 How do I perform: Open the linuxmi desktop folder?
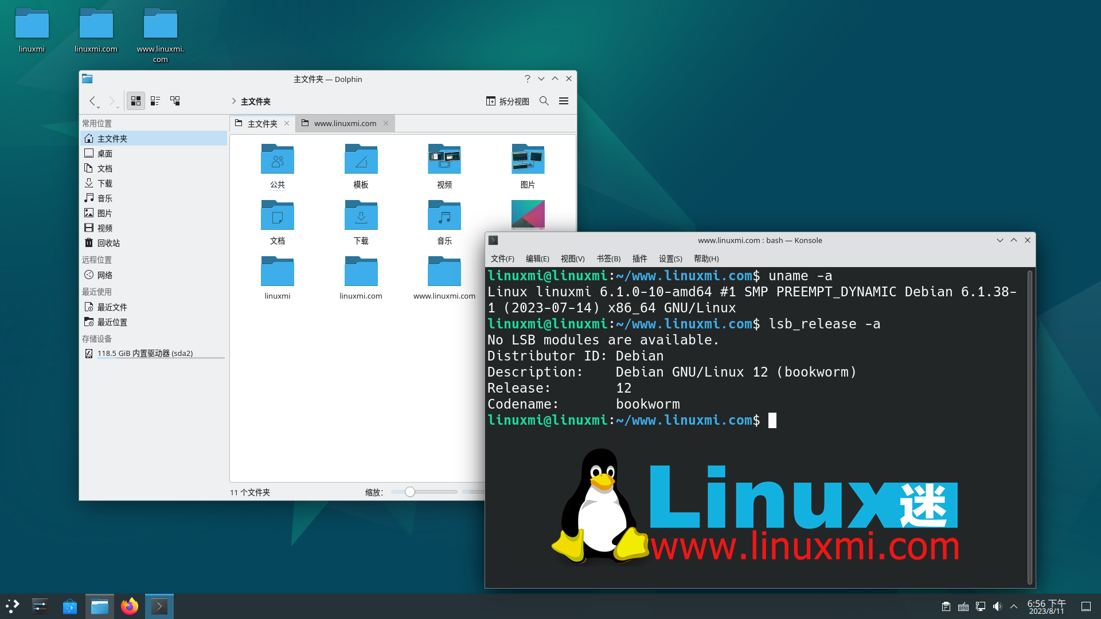[32, 32]
